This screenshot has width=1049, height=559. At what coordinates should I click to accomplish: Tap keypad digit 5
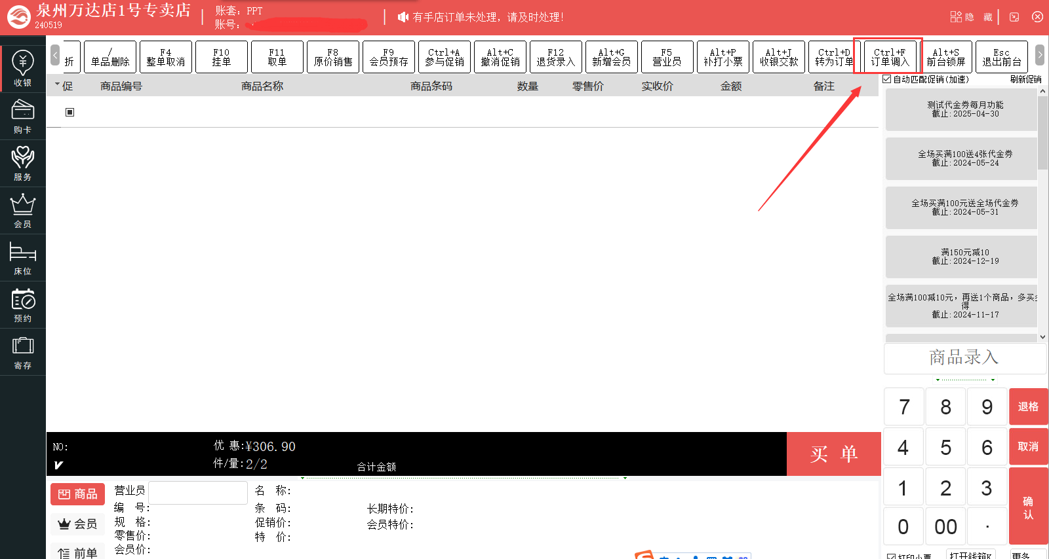tap(945, 447)
